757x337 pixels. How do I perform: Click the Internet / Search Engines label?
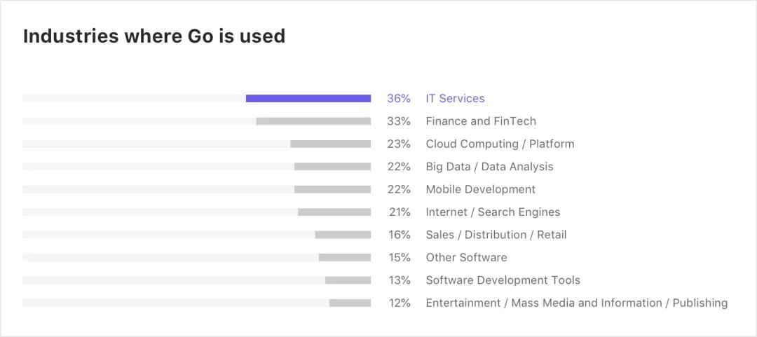(x=493, y=212)
